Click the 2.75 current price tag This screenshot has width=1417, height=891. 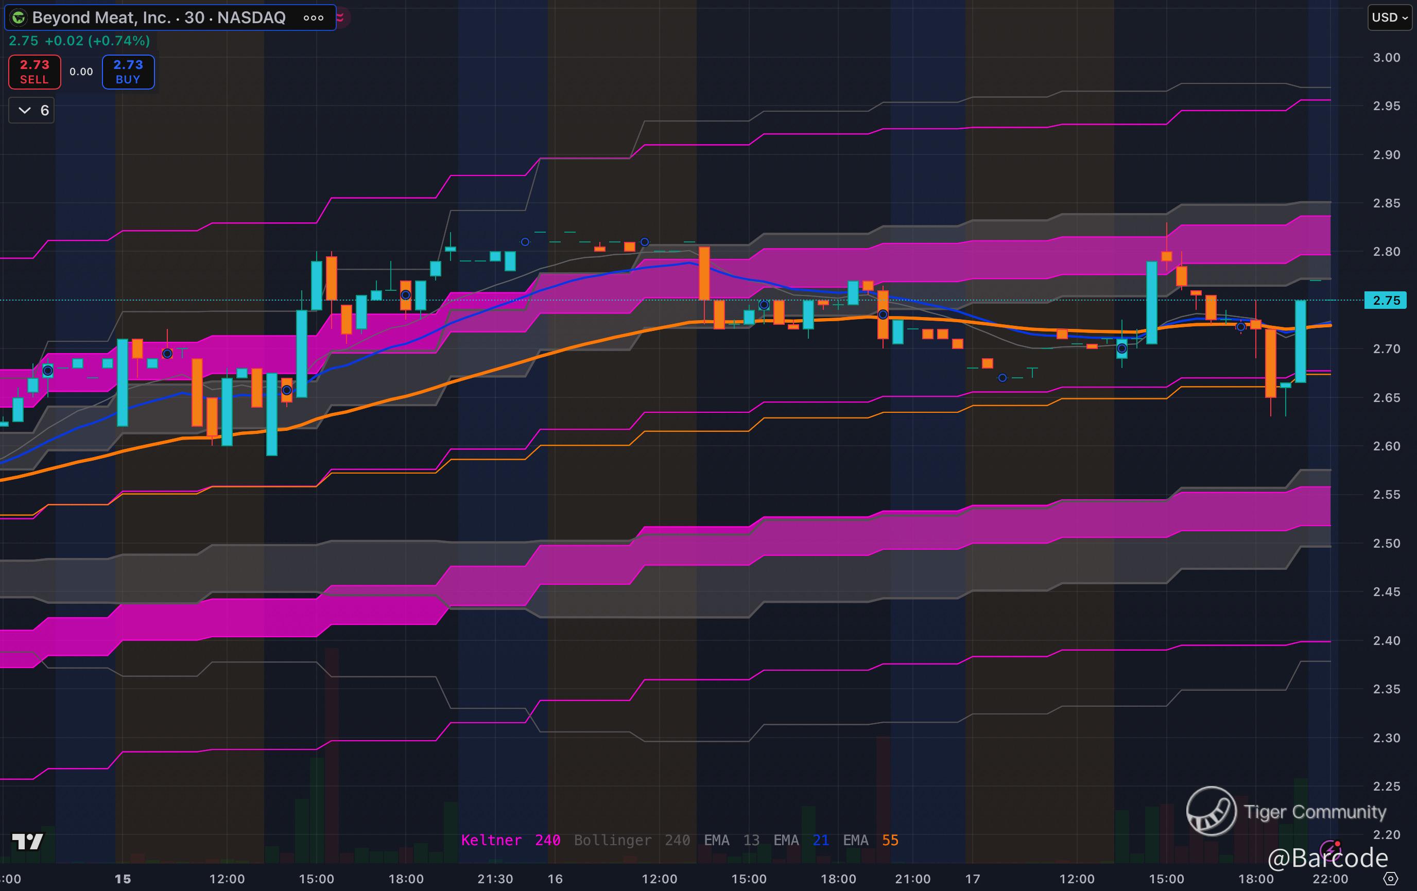click(x=1386, y=301)
